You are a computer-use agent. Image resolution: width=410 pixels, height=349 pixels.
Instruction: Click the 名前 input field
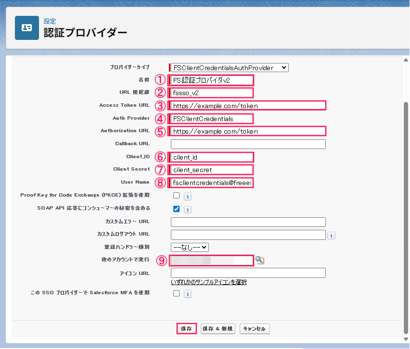[x=212, y=80]
